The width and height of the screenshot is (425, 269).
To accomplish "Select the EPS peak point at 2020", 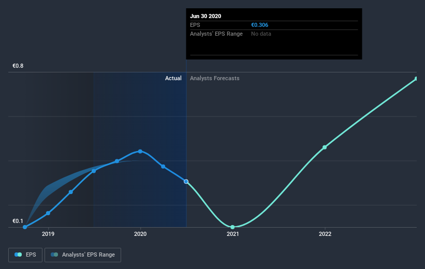I will click(140, 152).
